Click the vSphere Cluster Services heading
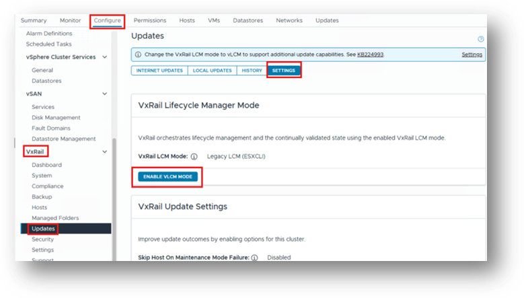This screenshot has width=524, height=298. (61, 57)
